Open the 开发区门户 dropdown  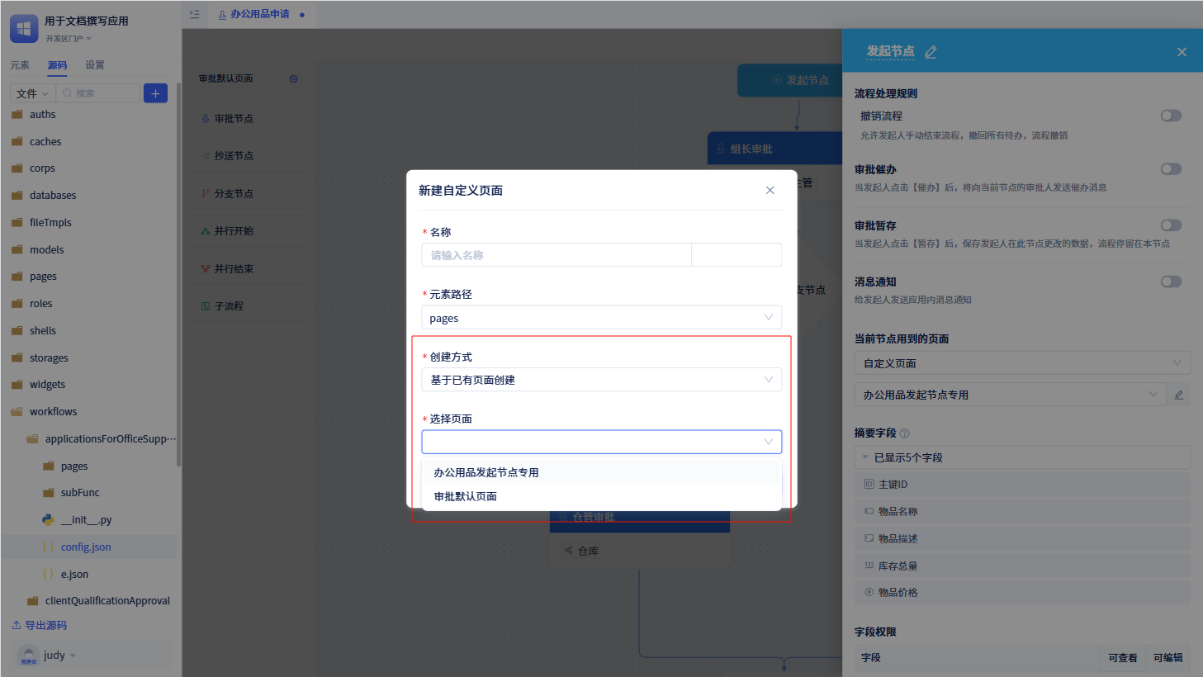69,39
